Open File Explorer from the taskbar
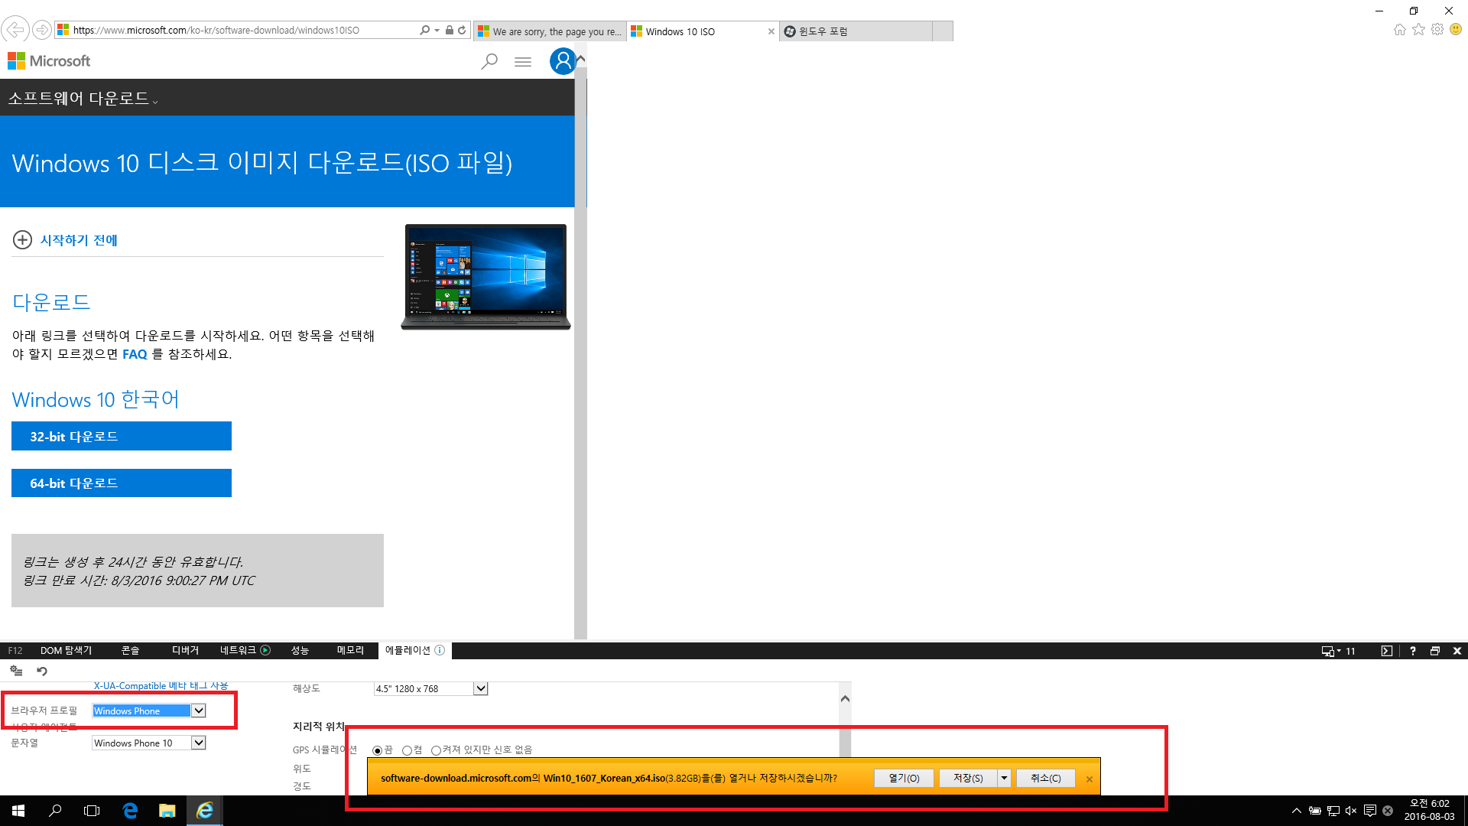1468x826 pixels. pos(167,811)
